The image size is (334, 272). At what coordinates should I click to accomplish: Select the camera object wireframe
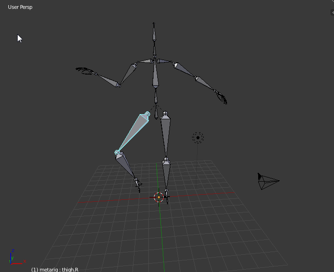pos(268,181)
